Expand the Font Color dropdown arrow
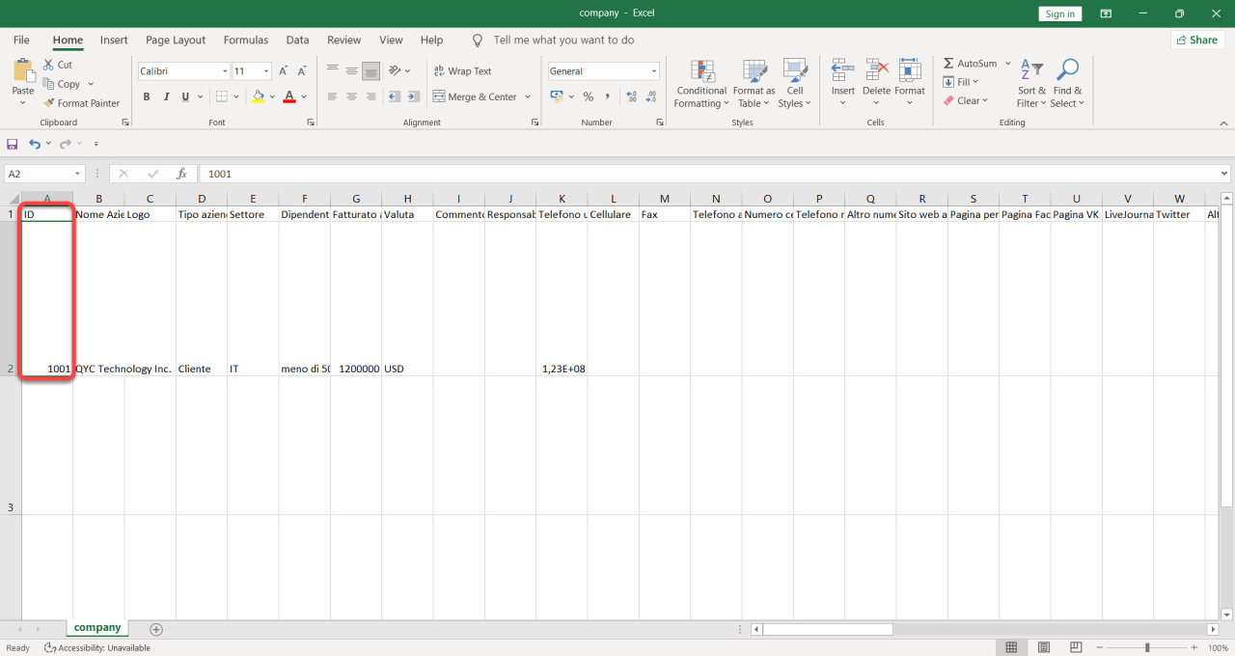The width and height of the screenshot is (1235, 656). tap(304, 96)
